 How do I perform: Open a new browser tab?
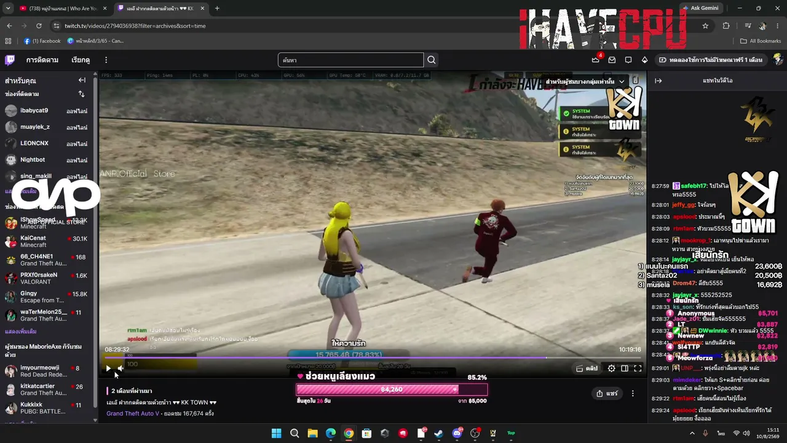(x=217, y=9)
